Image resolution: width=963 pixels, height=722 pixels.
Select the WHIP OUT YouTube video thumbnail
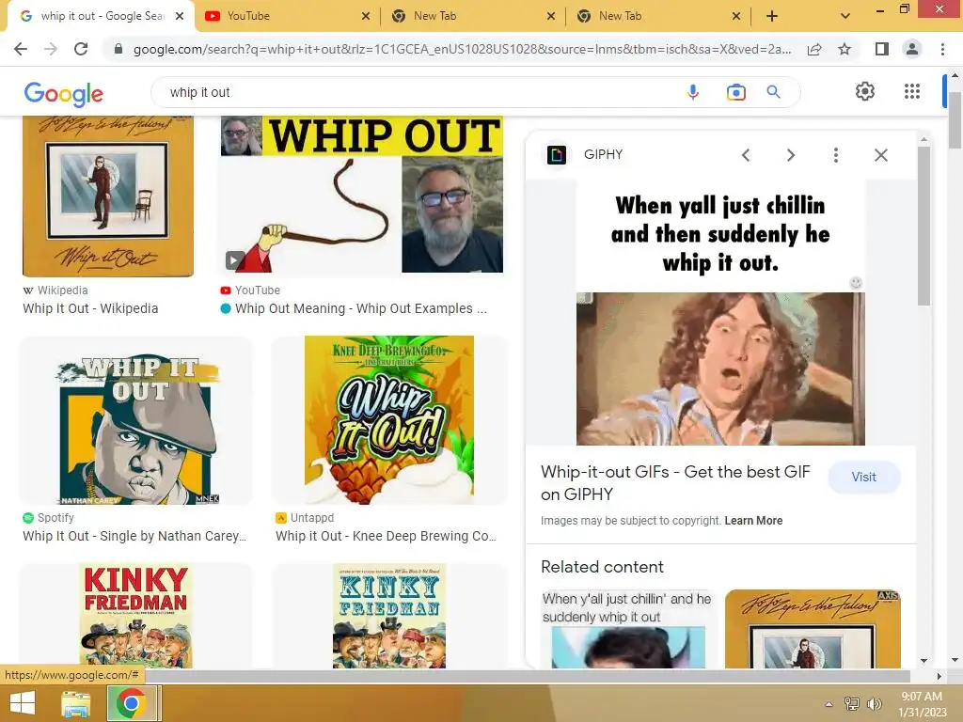(362, 195)
